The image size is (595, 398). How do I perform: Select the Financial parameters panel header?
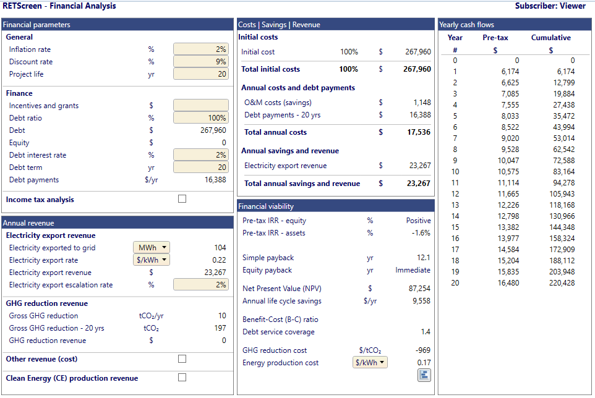click(118, 25)
